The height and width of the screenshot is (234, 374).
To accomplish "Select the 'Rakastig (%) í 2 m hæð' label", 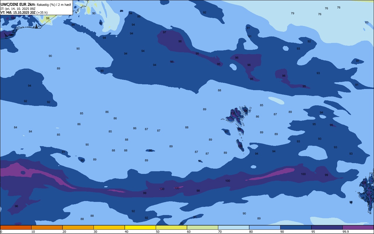I will [54, 4].
